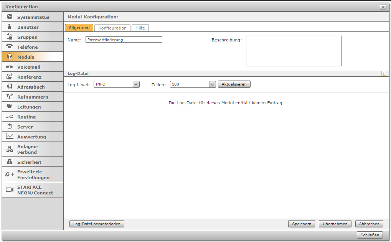Click Log-Datei herunterladen button

point(97,224)
